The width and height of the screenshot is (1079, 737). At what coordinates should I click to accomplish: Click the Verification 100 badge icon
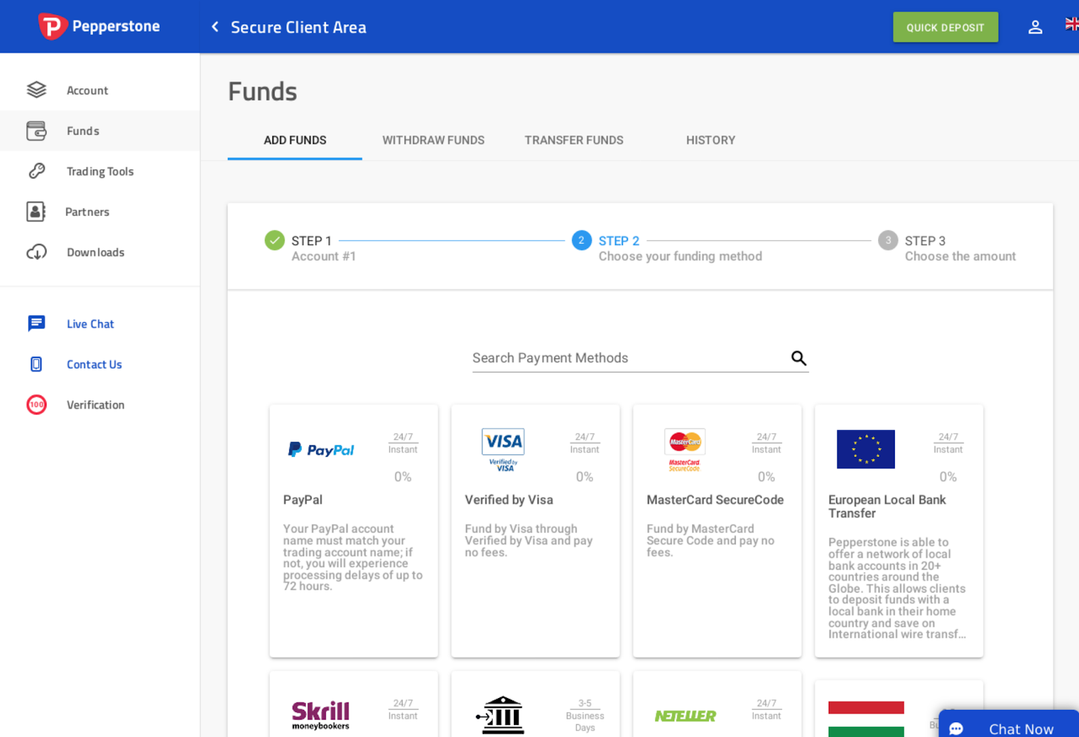[36, 404]
